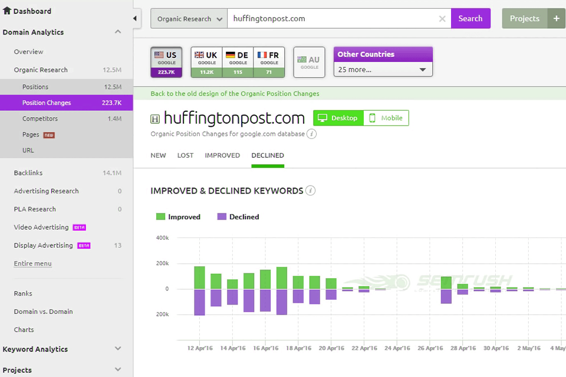Screen dimensions: 566x377
Task: Open Pages sidebar item
Action: pyautogui.click(x=67, y=134)
